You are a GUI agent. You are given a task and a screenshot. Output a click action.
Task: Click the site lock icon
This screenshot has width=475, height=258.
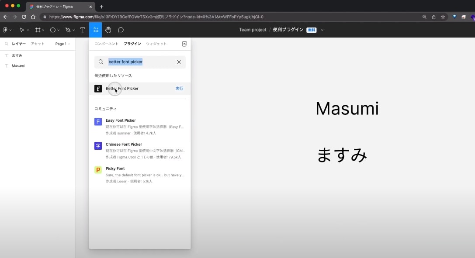click(45, 17)
